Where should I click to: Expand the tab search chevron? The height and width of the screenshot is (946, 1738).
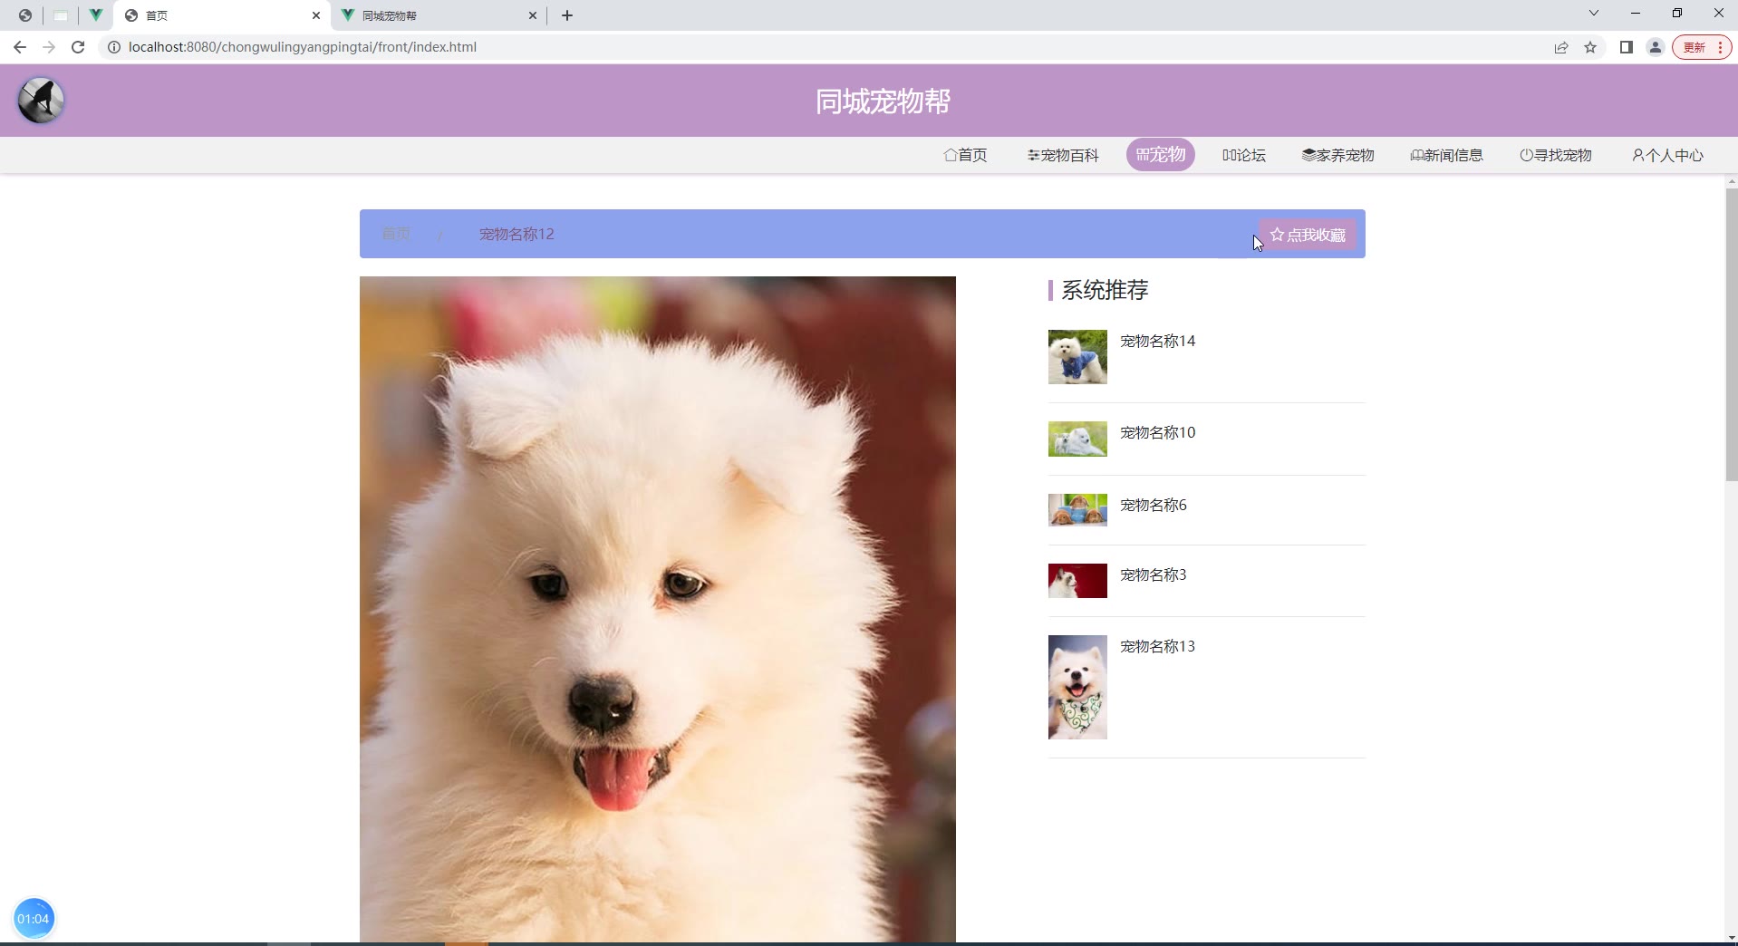point(1593,14)
